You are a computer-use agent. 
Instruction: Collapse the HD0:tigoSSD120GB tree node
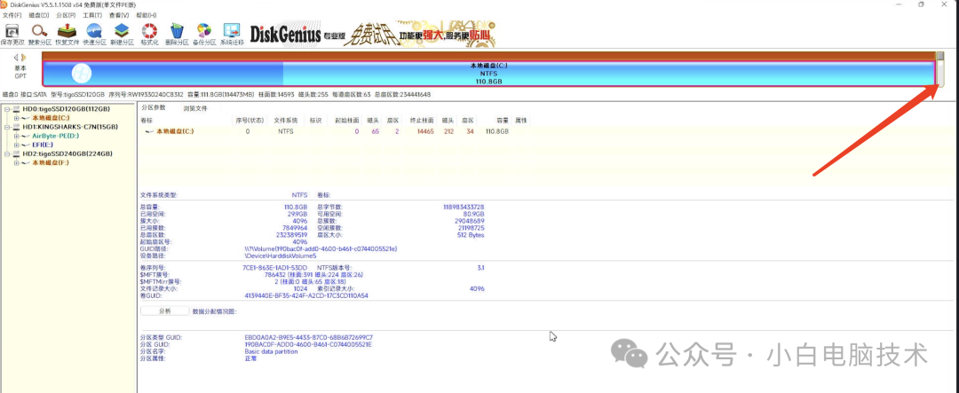click(7, 109)
